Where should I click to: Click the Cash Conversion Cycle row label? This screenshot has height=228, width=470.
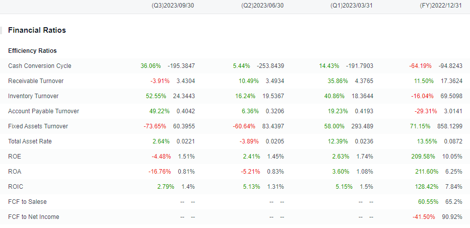(x=40, y=66)
